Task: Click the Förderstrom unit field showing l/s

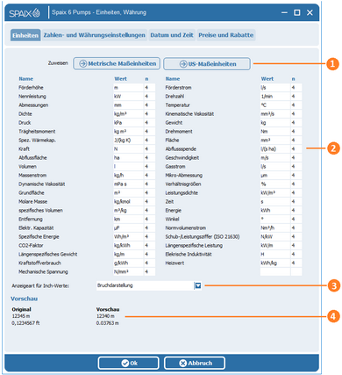Action: tap(275, 88)
